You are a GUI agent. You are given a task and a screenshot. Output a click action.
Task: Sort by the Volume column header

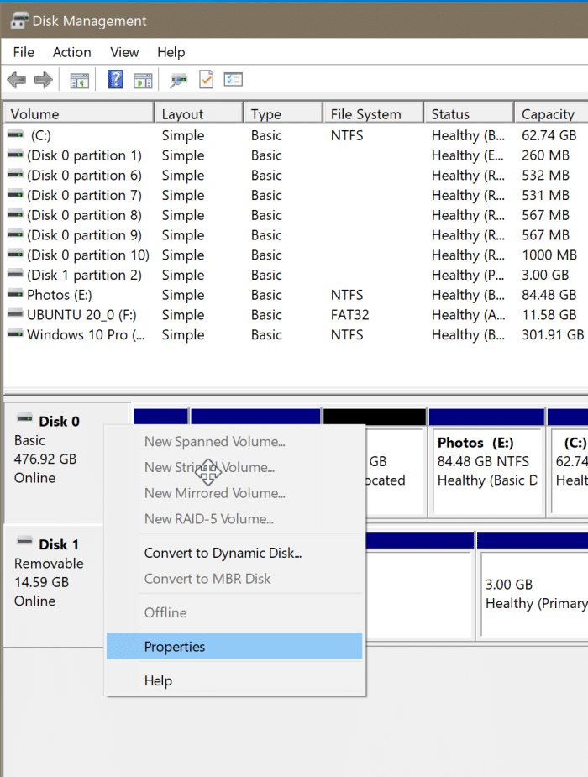coord(79,113)
